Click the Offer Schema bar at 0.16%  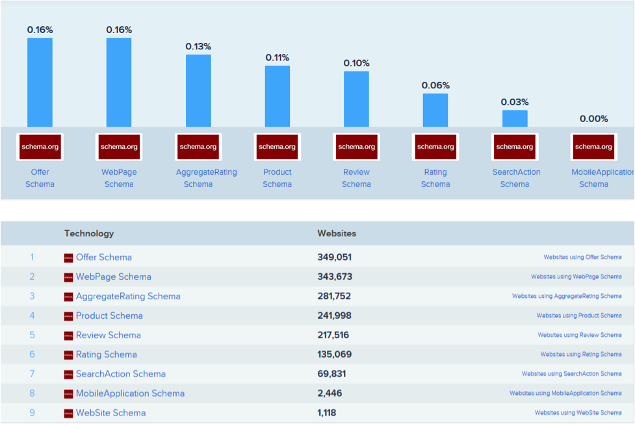40,82
